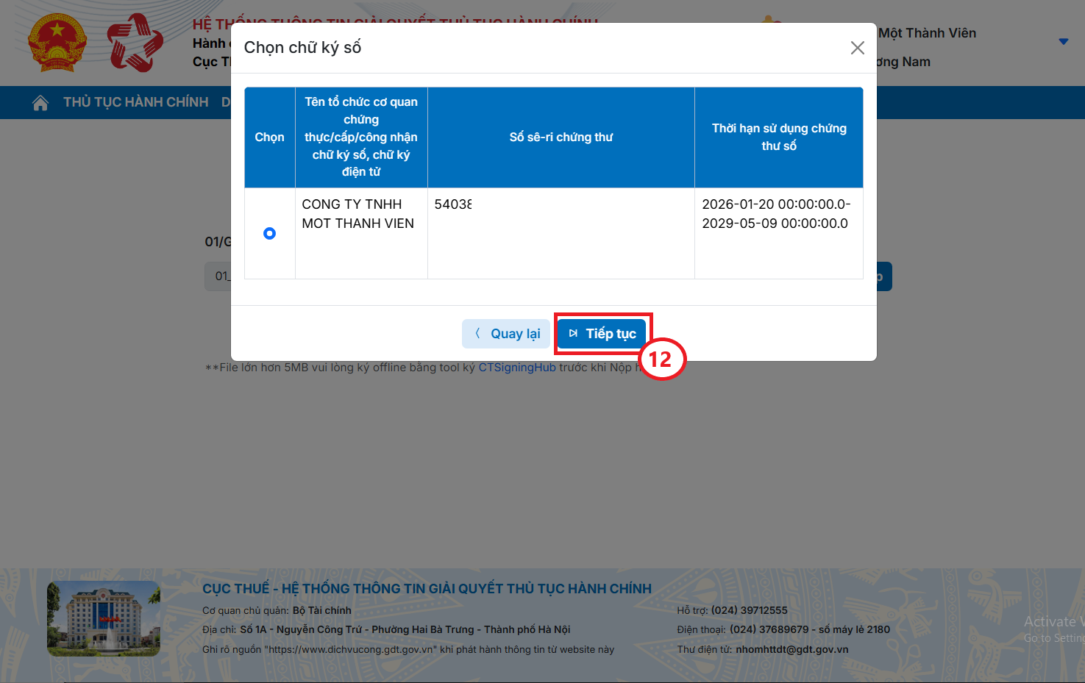Expand the user account dropdown arrow
1085x683 pixels.
coord(1063,41)
